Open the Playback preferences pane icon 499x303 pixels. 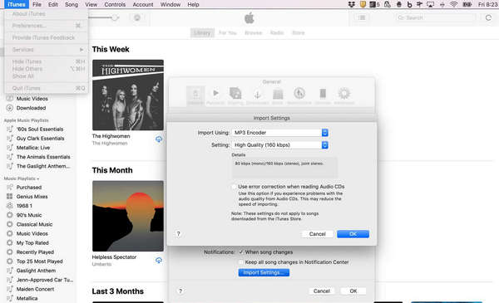tap(215, 96)
